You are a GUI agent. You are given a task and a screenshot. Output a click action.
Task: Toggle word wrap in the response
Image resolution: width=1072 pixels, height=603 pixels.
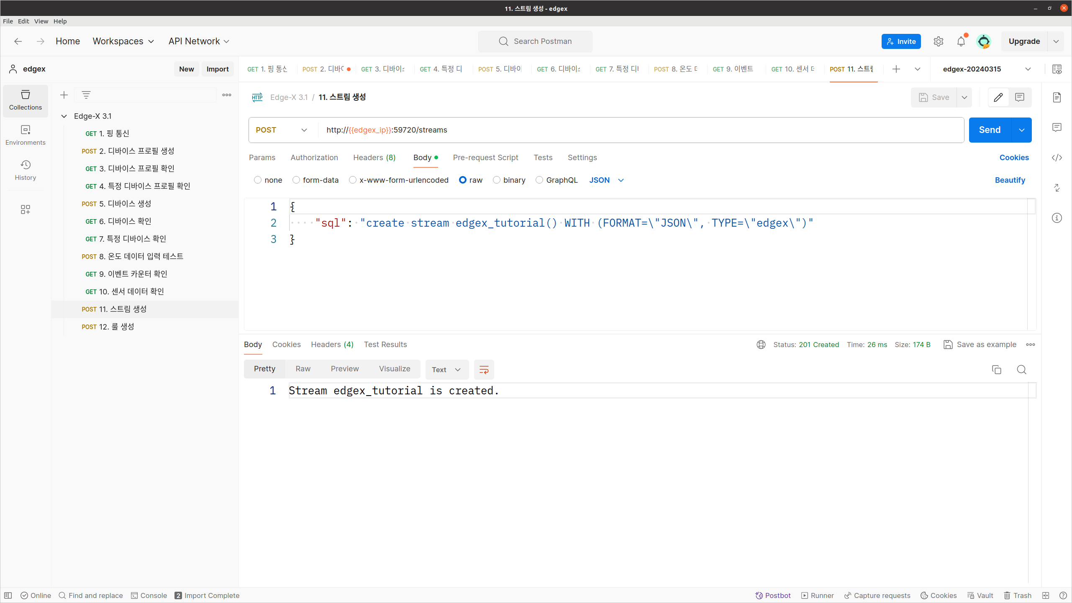coord(484,370)
